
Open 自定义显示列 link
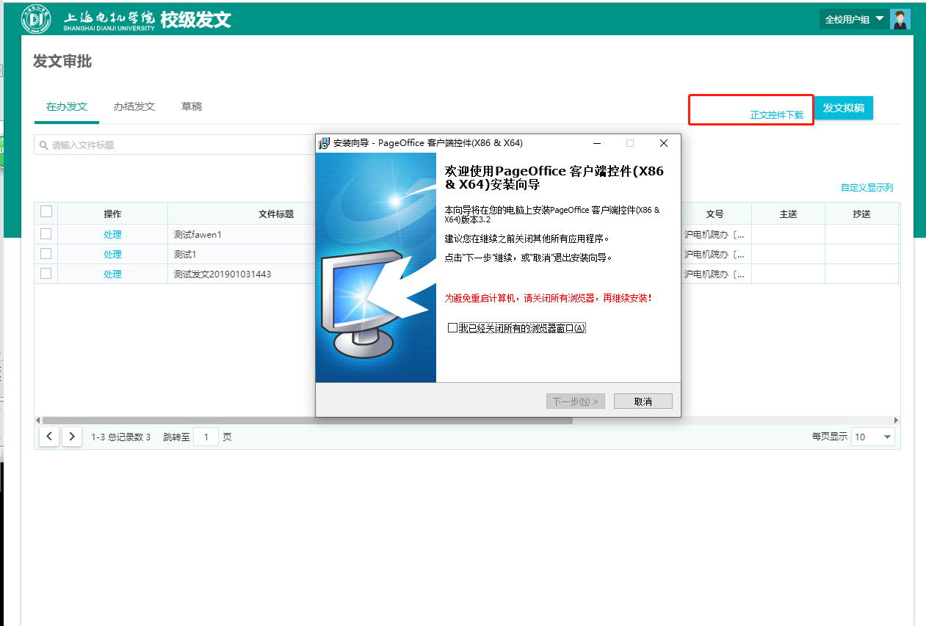pyautogui.click(x=867, y=188)
